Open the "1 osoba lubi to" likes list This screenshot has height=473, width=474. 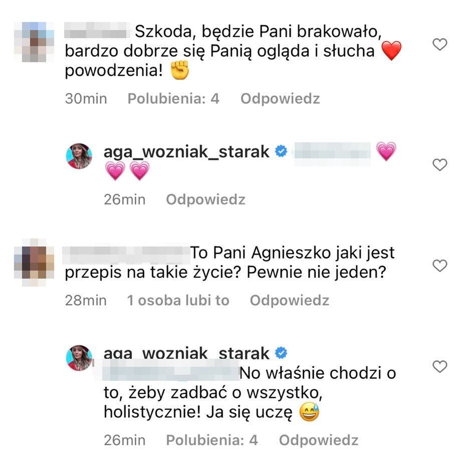click(178, 301)
